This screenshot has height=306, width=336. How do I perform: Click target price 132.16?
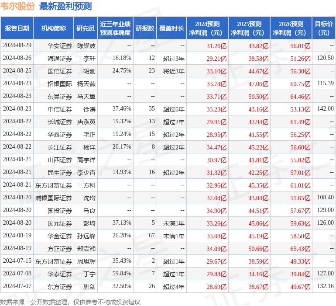pyautogui.click(x=325, y=286)
